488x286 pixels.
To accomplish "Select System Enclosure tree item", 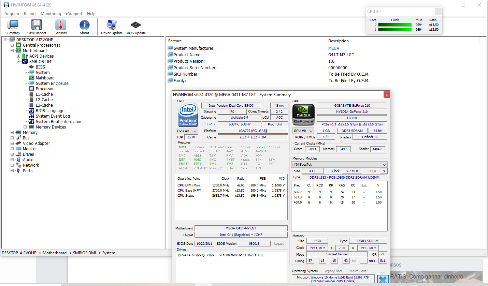I will (x=52, y=83).
